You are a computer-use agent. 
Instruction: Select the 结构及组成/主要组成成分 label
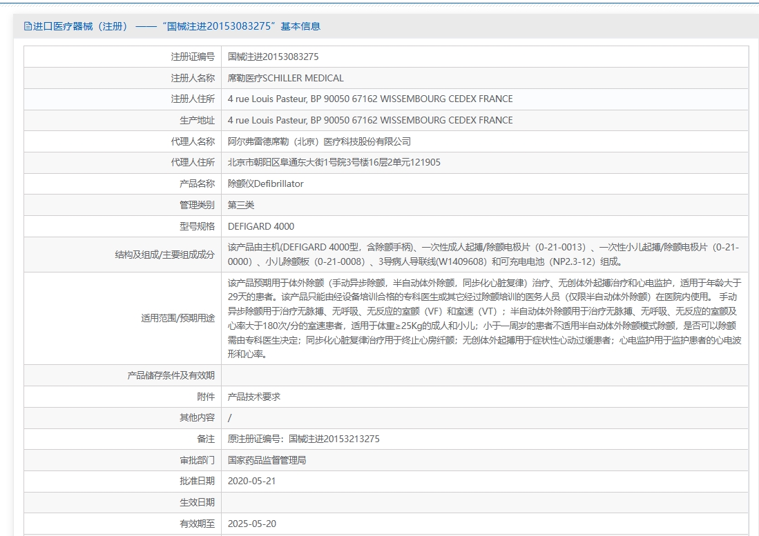tap(164, 255)
